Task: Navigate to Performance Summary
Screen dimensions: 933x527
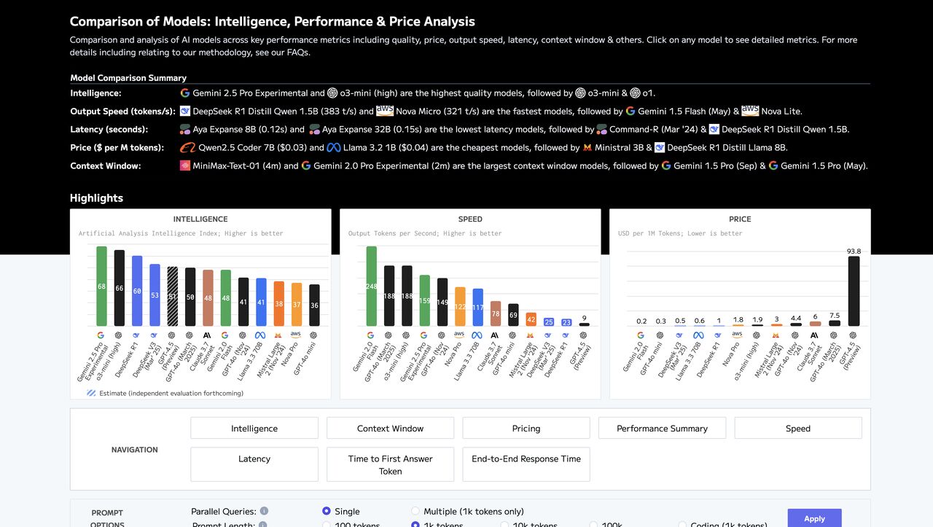Action: coord(662,429)
